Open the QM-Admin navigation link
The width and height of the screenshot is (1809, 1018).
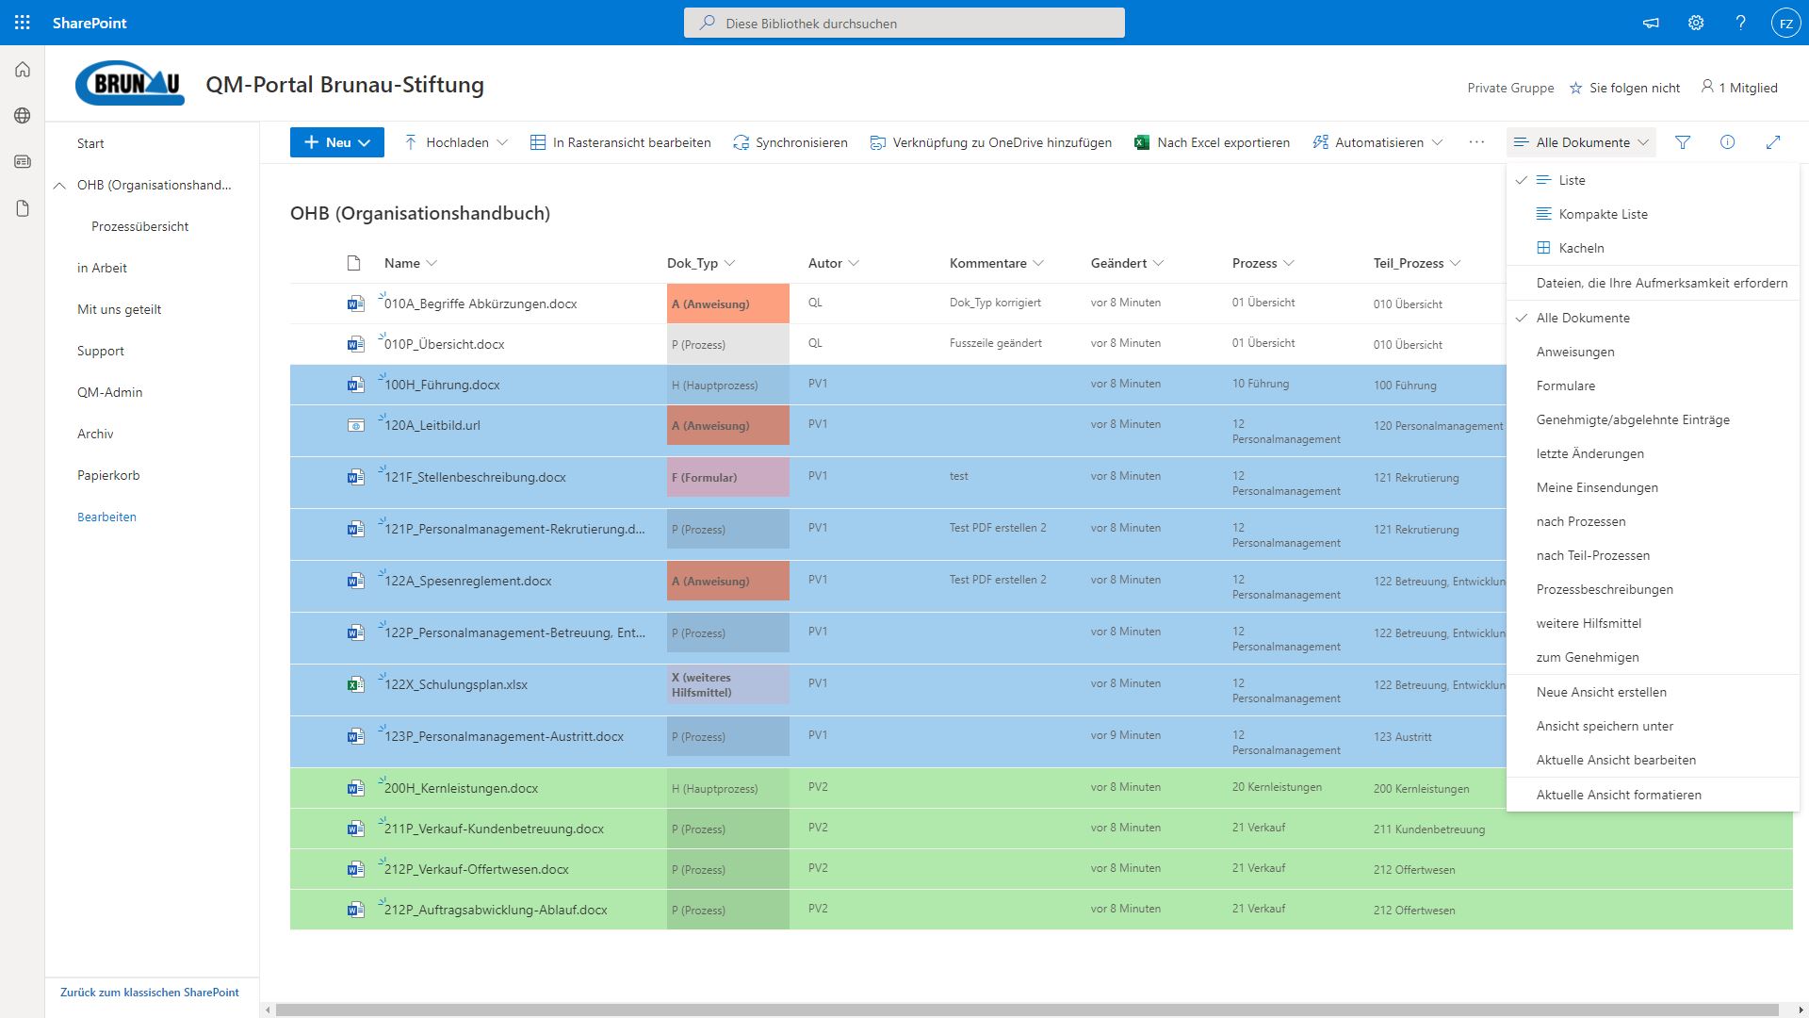click(109, 392)
